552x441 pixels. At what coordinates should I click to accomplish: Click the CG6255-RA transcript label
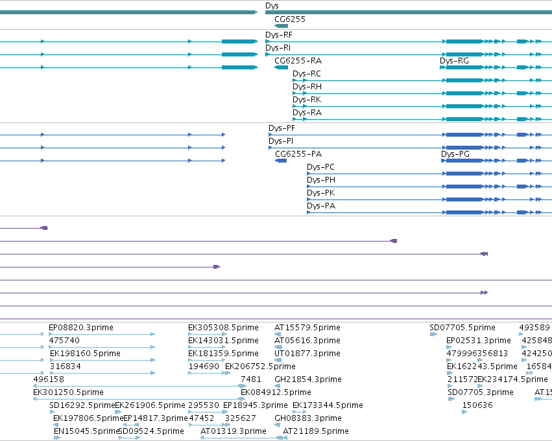[x=298, y=61]
